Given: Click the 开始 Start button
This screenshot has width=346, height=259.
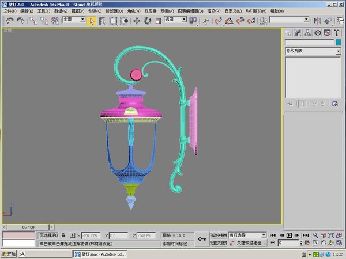Looking at the screenshot, I should 9,254.
